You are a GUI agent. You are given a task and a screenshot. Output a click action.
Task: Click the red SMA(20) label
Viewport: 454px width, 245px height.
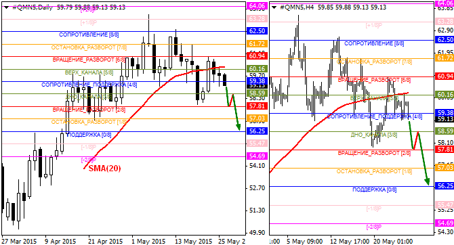click(x=104, y=169)
